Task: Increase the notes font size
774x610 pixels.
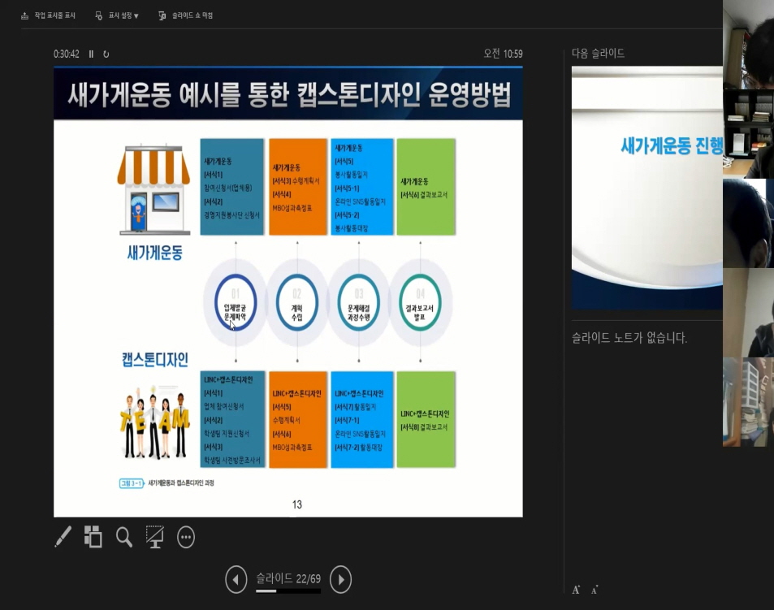Action: (x=576, y=590)
